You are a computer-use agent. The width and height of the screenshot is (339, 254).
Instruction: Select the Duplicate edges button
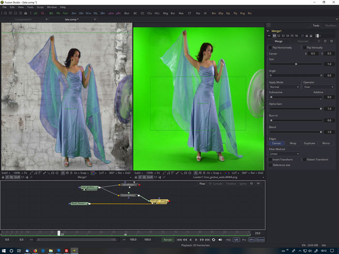point(309,143)
